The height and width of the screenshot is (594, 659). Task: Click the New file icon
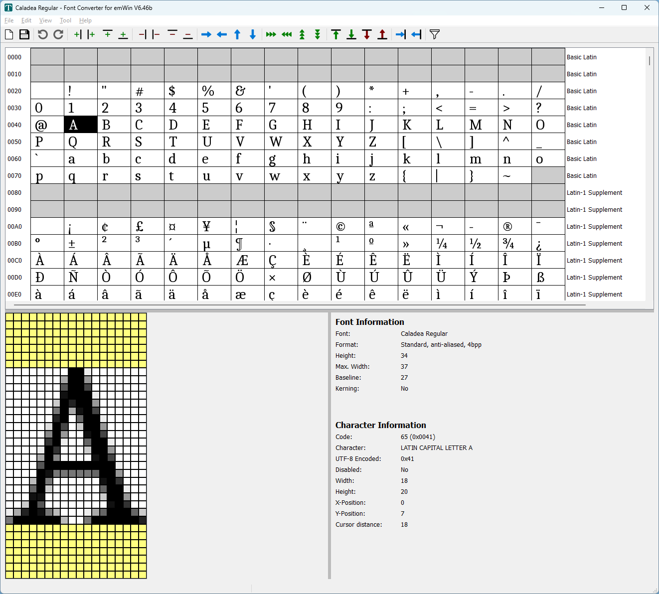(x=9, y=34)
